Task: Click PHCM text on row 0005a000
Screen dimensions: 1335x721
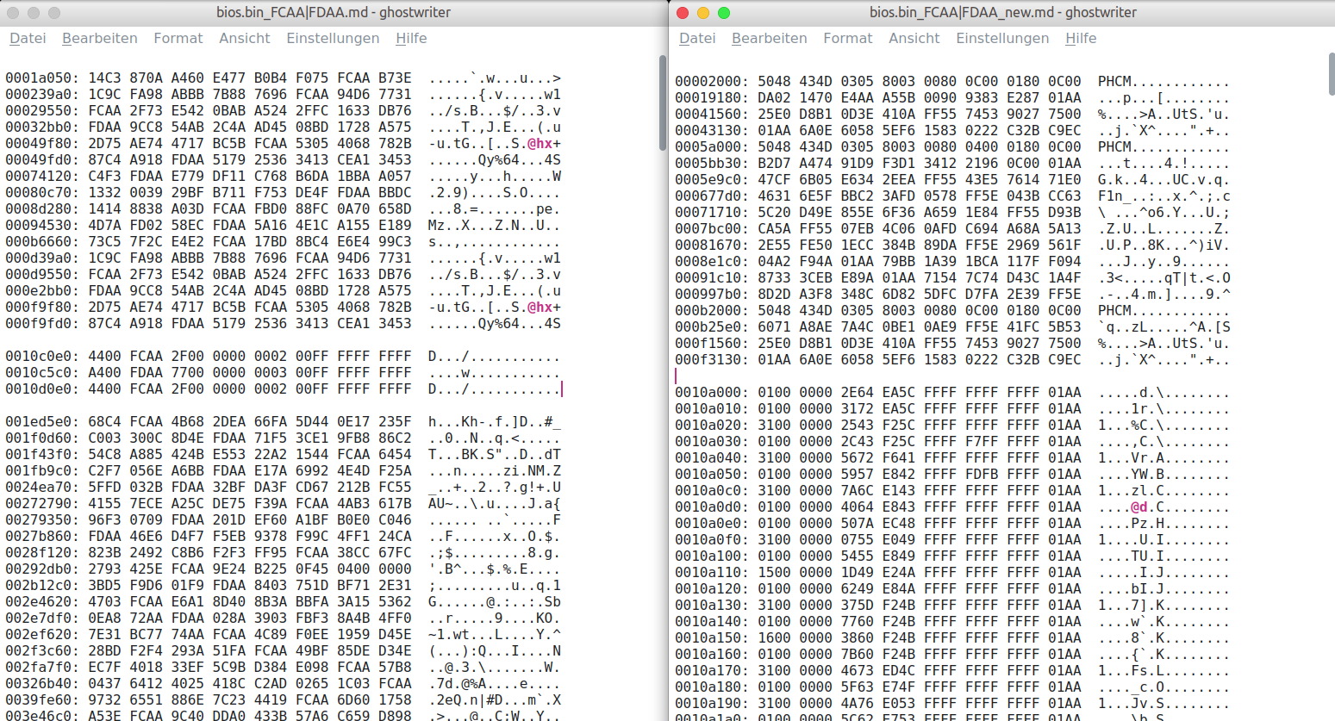Action: tap(1114, 146)
